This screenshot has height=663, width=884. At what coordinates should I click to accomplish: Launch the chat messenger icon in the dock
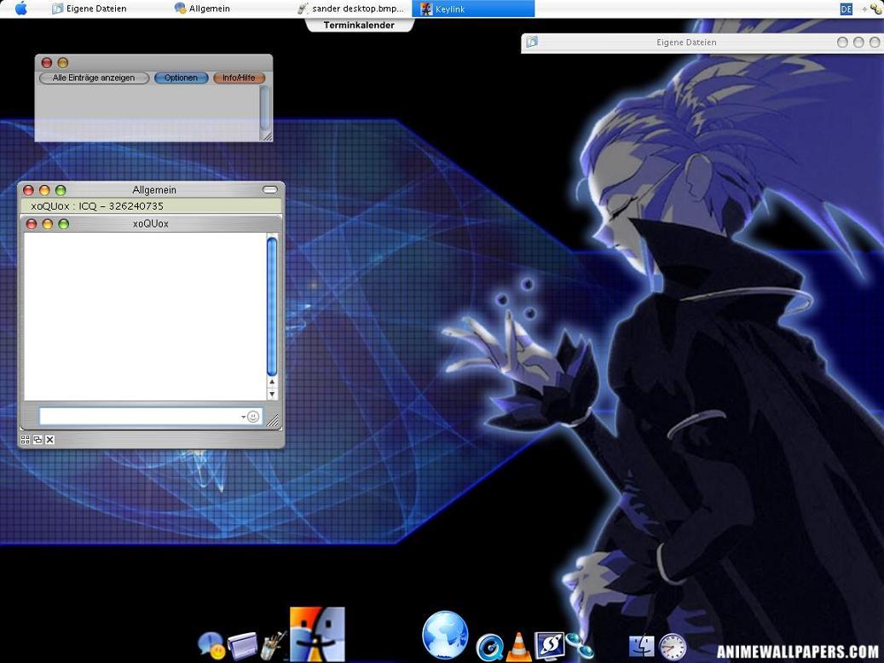[x=212, y=645]
